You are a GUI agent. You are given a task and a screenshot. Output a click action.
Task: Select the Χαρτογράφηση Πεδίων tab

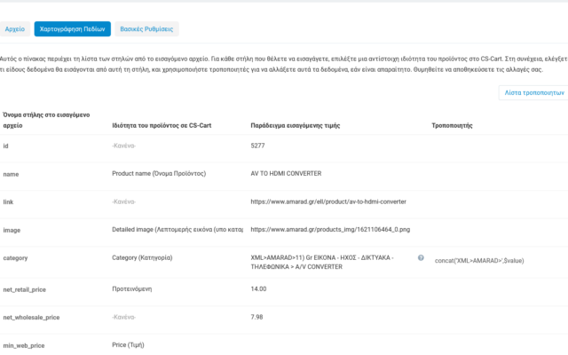71,29
